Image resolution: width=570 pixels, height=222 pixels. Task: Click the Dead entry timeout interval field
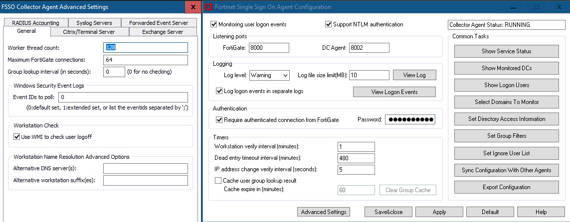pyautogui.click(x=356, y=158)
